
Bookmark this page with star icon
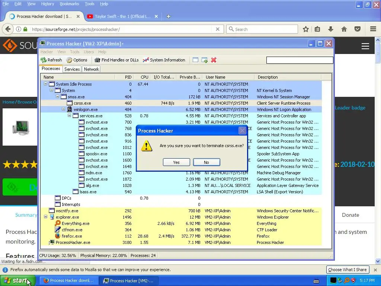[x=306, y=29]
